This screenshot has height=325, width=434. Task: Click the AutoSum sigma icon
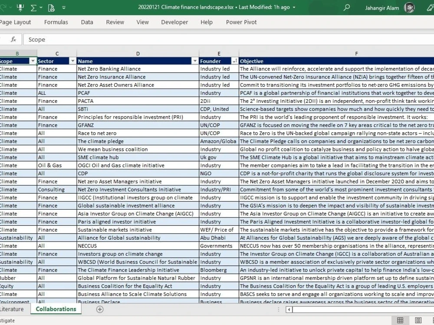(33, 8)
